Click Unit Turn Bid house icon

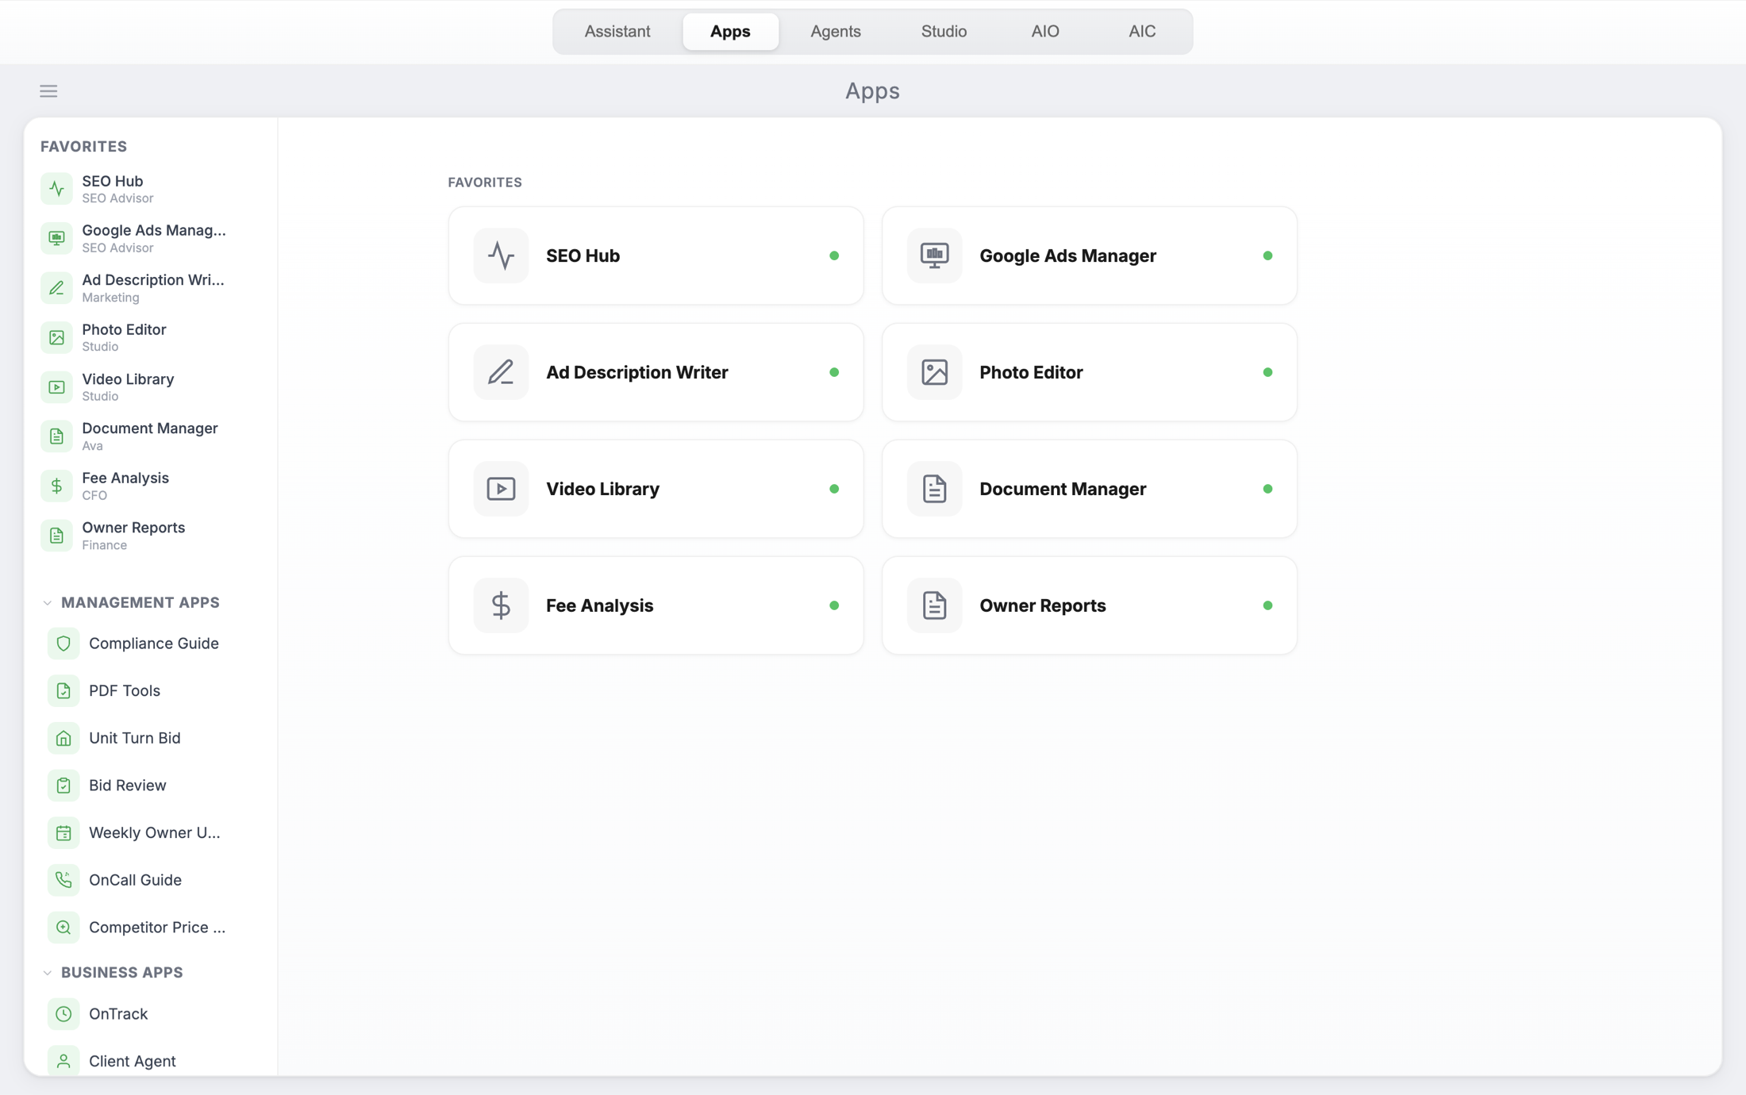(x=63, y=738)
